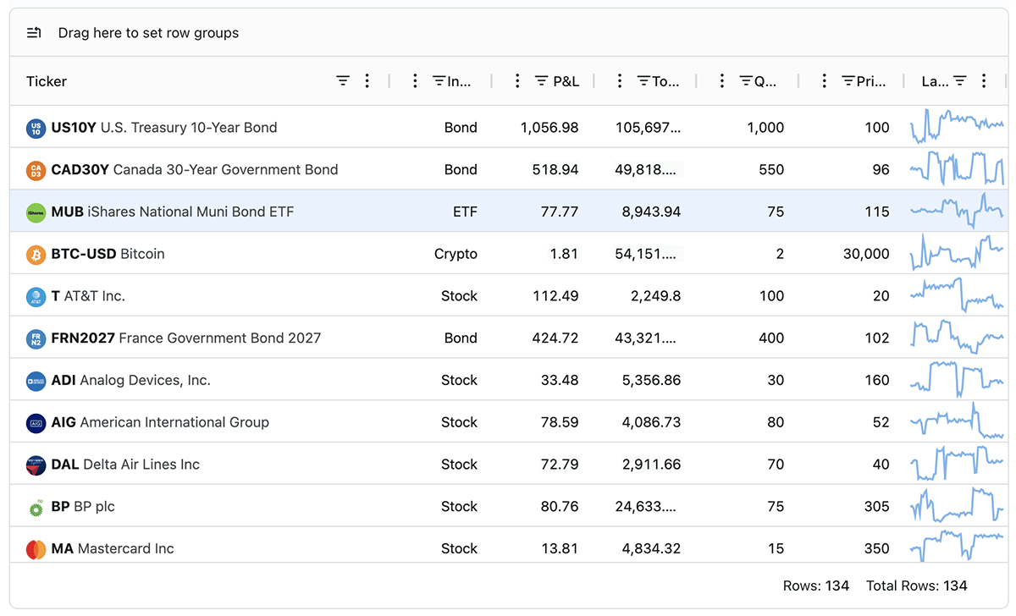
Task: Open the Last column three-dot menu
Action: [x=984, y=81]
